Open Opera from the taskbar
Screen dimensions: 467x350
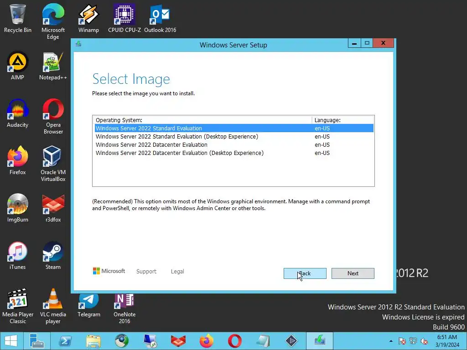coord(235,341)
